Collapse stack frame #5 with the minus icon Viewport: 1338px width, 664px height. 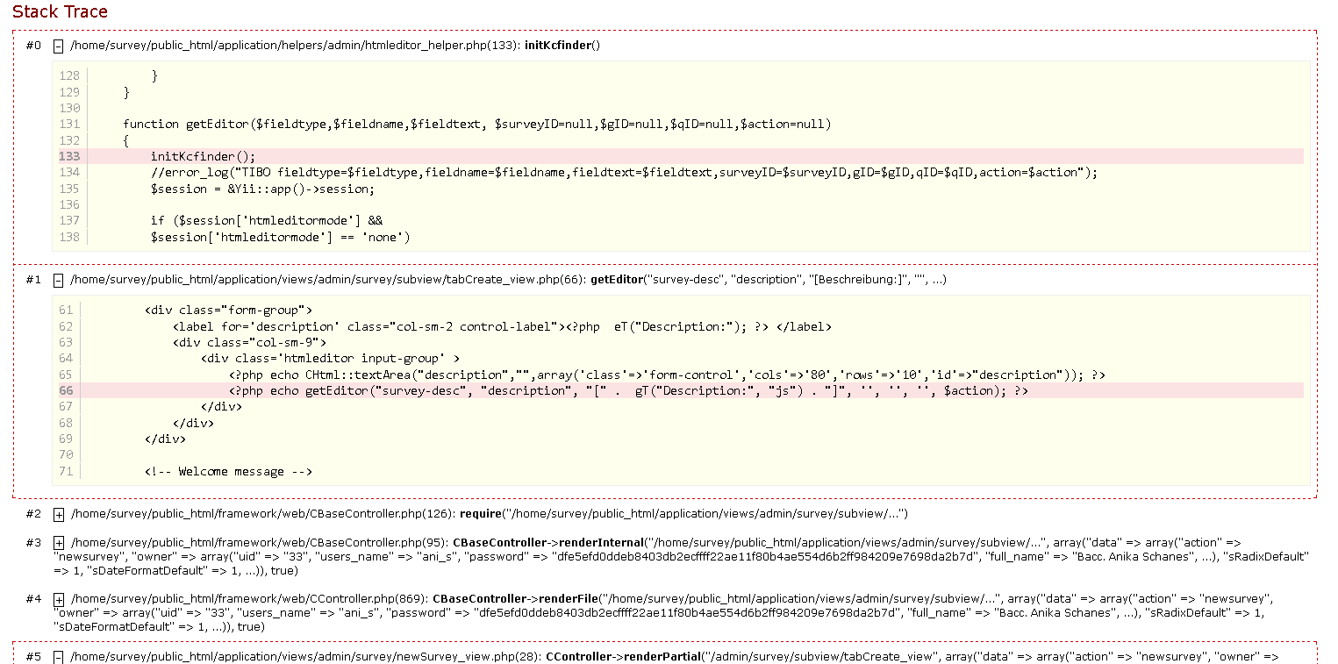(59, 656)
